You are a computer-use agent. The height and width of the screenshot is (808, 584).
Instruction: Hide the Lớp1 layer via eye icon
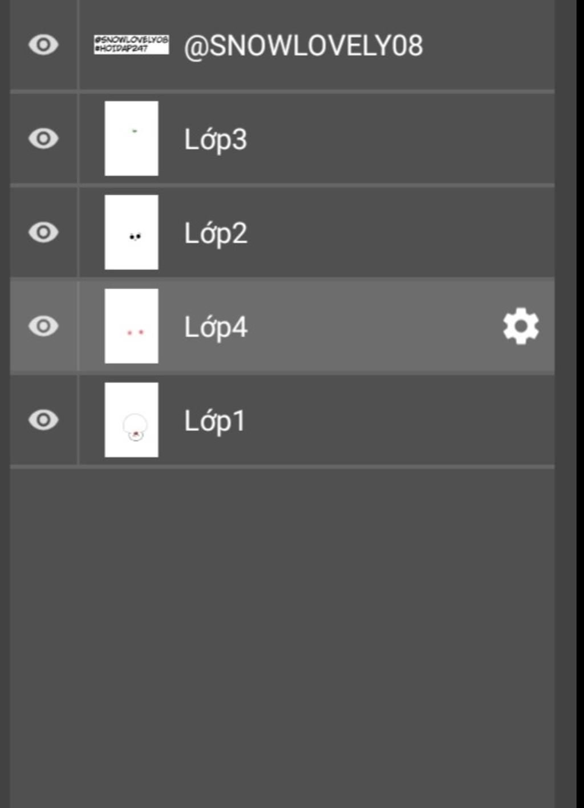[43, 420]
